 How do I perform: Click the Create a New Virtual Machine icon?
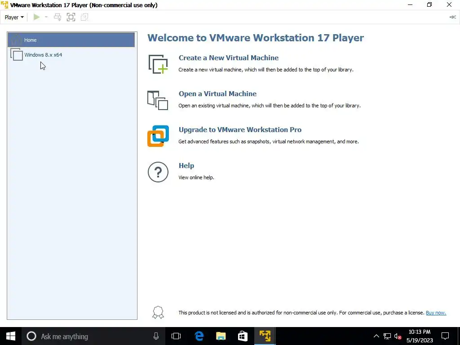158,64
